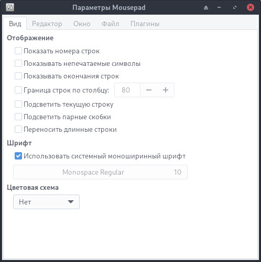This screenshot has height=262, width=261.
Task: Click the column margin field showing 80
Action: (127, 90)
